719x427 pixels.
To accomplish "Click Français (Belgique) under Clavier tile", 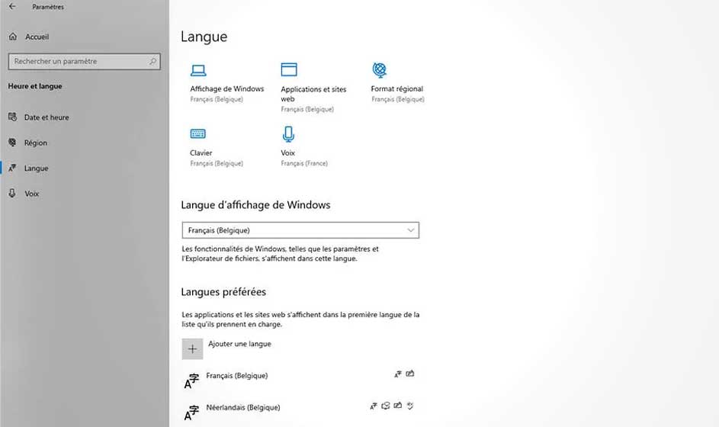I will 217,163.
